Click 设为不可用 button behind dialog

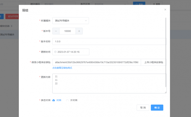(12, 16)
